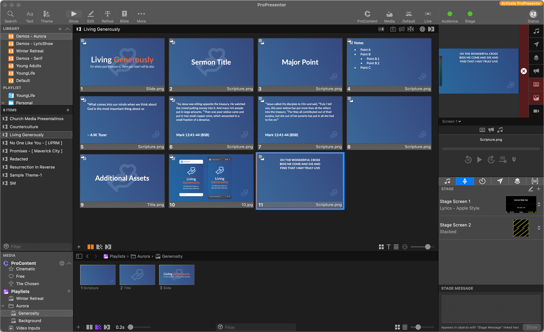Switch to the Timers tab
This screenshot has height=332, width=544.
482,181
